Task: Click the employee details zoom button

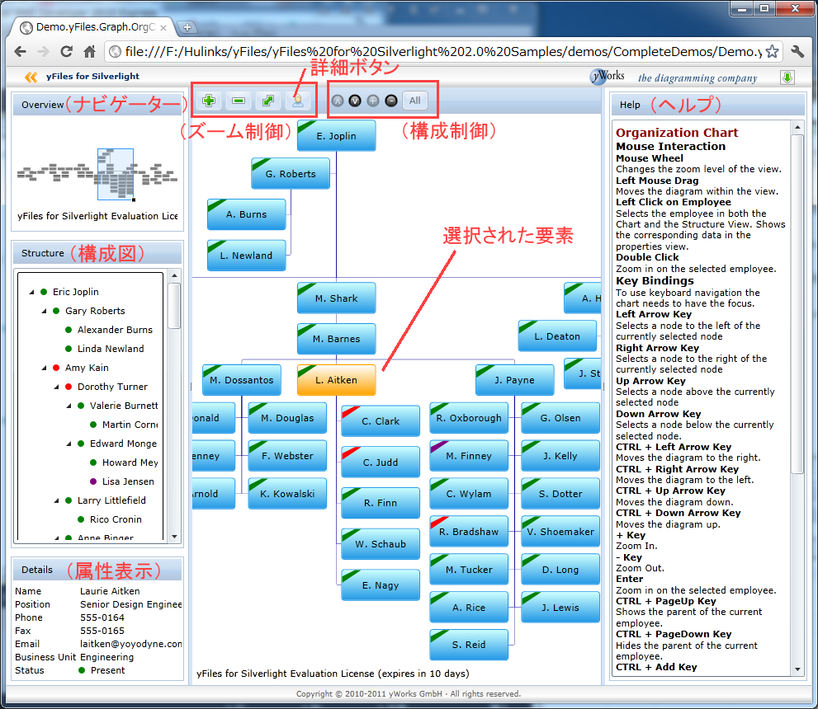Action: [x=297, y=101]
